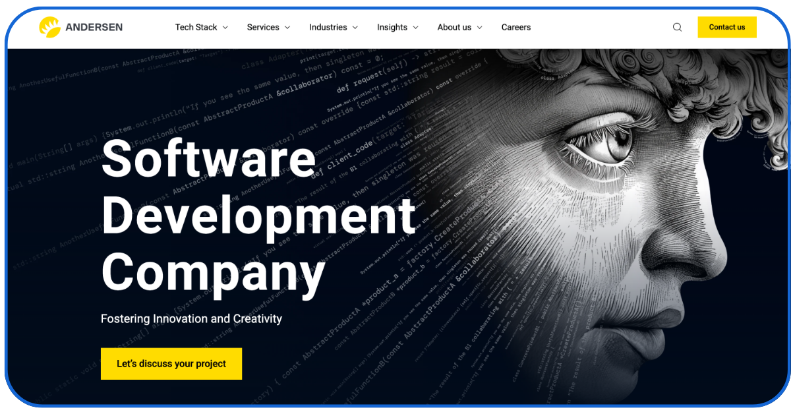Viewport: 791px width, 414px height.
Task: Open the About us menu
Action: pos(454,27)
